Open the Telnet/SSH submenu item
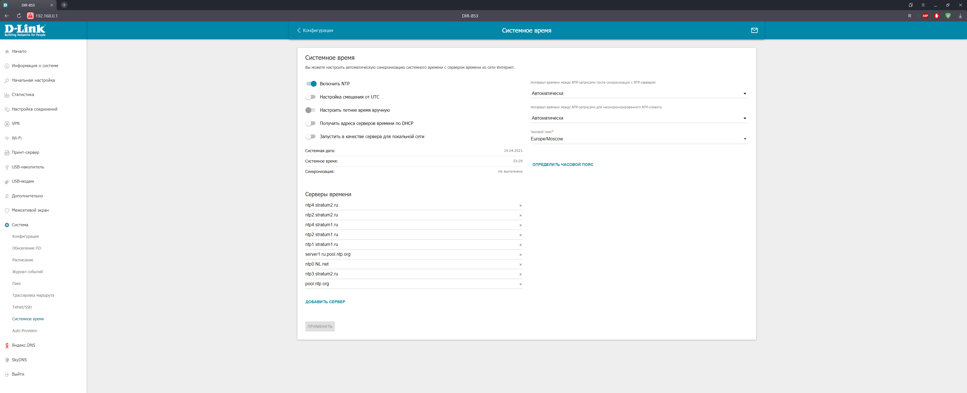 coord(22,307)
